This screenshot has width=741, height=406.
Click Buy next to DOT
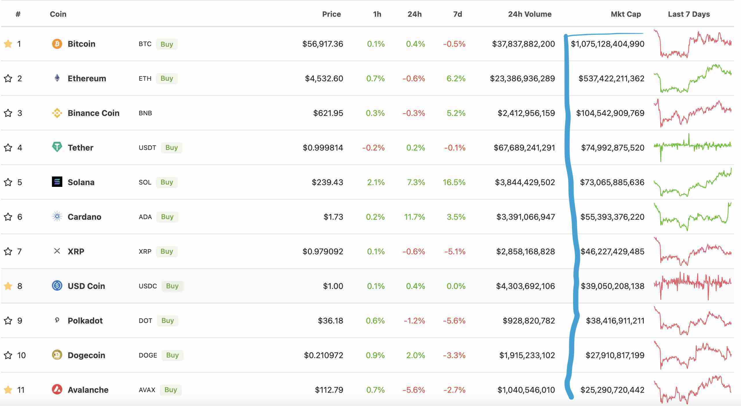168,321
